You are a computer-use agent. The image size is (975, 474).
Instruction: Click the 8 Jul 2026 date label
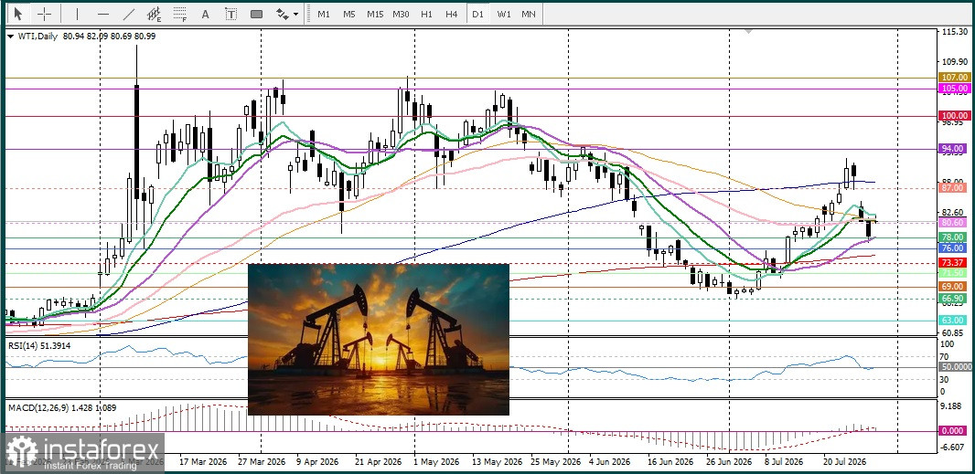pyautogui.click(x=784, y=462)
